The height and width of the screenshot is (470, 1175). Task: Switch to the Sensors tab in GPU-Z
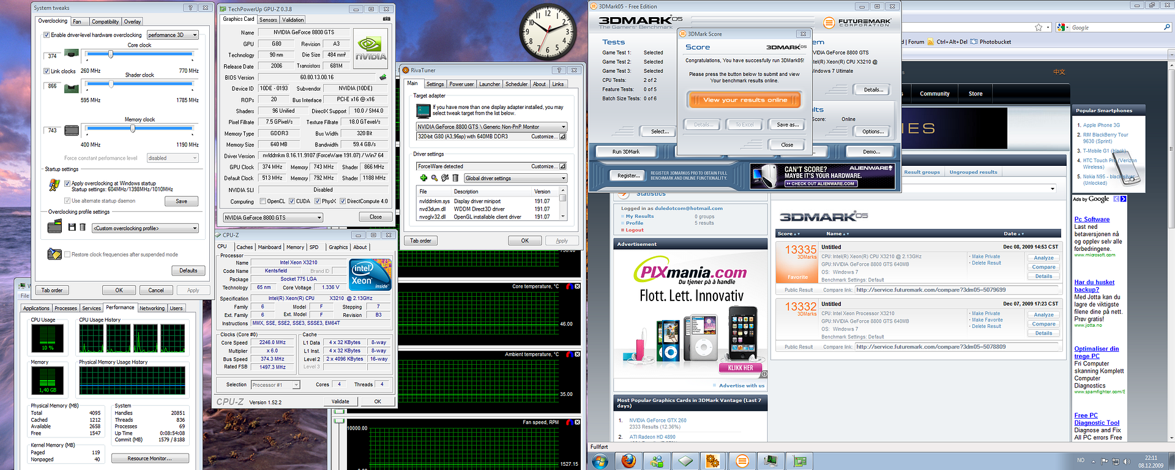click(x=268, y=20)
